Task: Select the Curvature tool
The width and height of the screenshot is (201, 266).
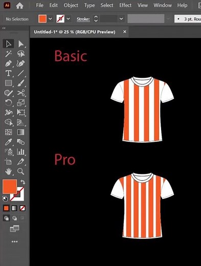Action: (x=21, y=63)
